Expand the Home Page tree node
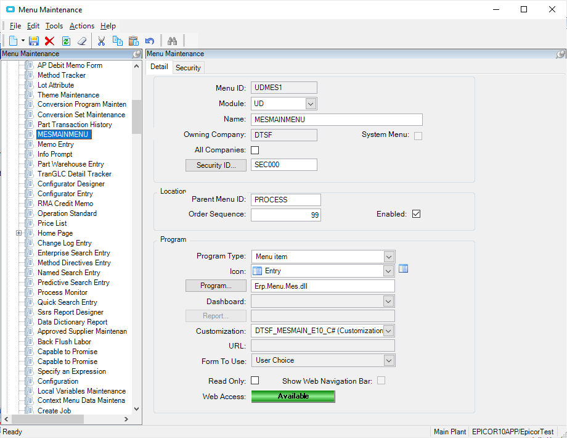567x438 pixels. coord(19,233)
